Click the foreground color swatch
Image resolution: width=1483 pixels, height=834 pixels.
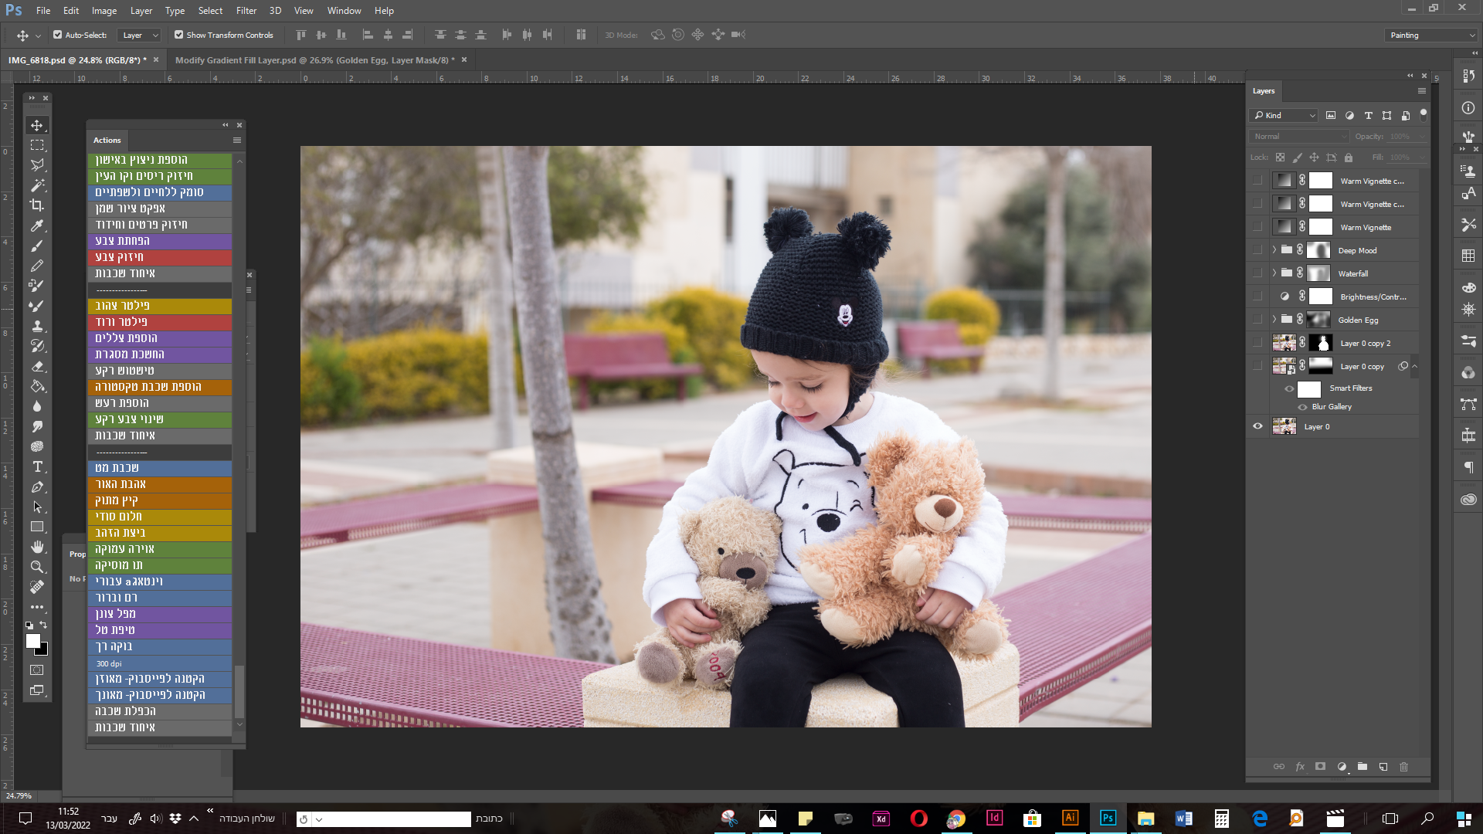click(32, 641)
